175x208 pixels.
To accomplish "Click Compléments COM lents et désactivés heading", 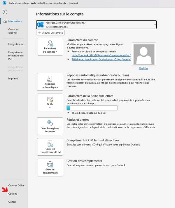I will pos(93,140).
